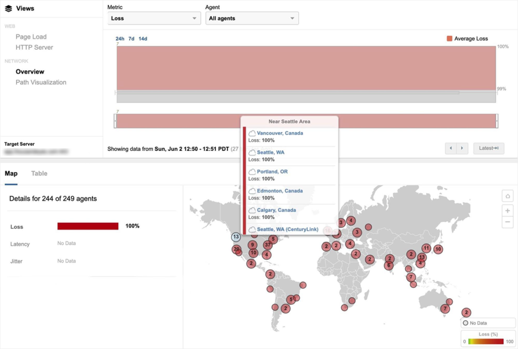The image size is (518, 349).
Task: Zoom out on the map with the minus icon
Action: tap(507, 222)
